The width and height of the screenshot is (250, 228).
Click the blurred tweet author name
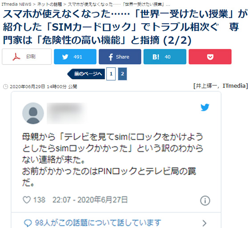pyautogui.click(x=67, y=114)
